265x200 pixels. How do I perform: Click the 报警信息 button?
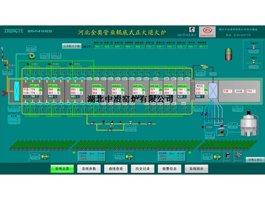169,169
